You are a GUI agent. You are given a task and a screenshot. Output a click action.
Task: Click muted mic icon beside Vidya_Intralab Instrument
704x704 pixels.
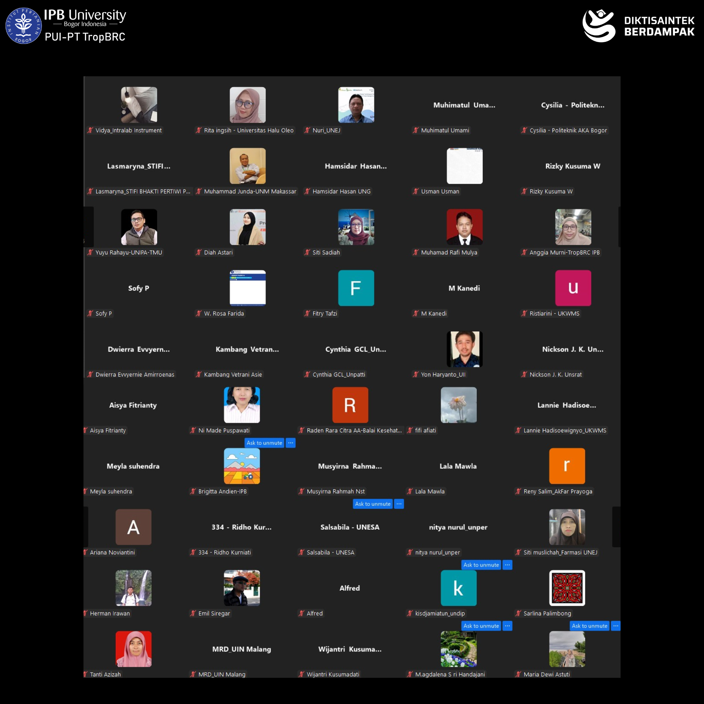click(x=90, y=130)
